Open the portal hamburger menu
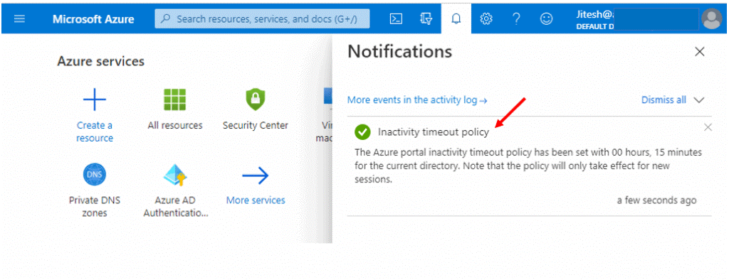729x280 pixels. tap(19, 19)
